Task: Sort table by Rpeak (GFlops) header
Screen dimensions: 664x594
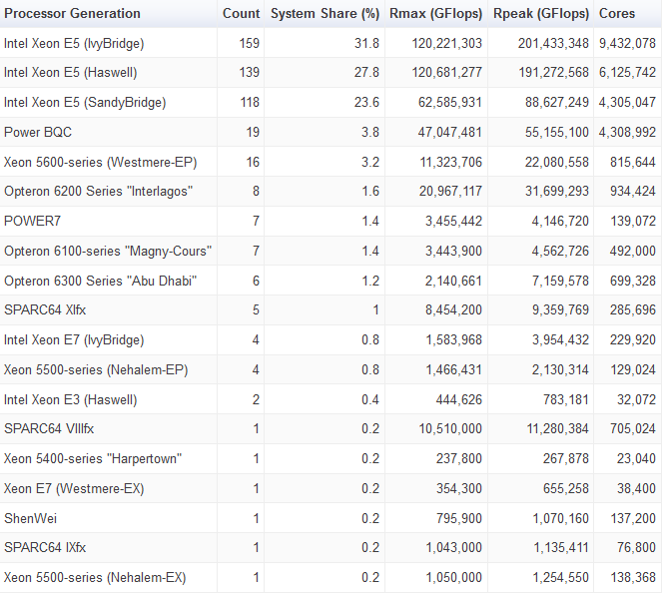Action: pyautogui.click(x=541, y=14)
